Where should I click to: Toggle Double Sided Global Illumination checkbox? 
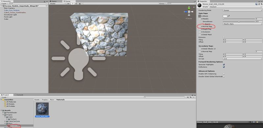coord(224,76)
